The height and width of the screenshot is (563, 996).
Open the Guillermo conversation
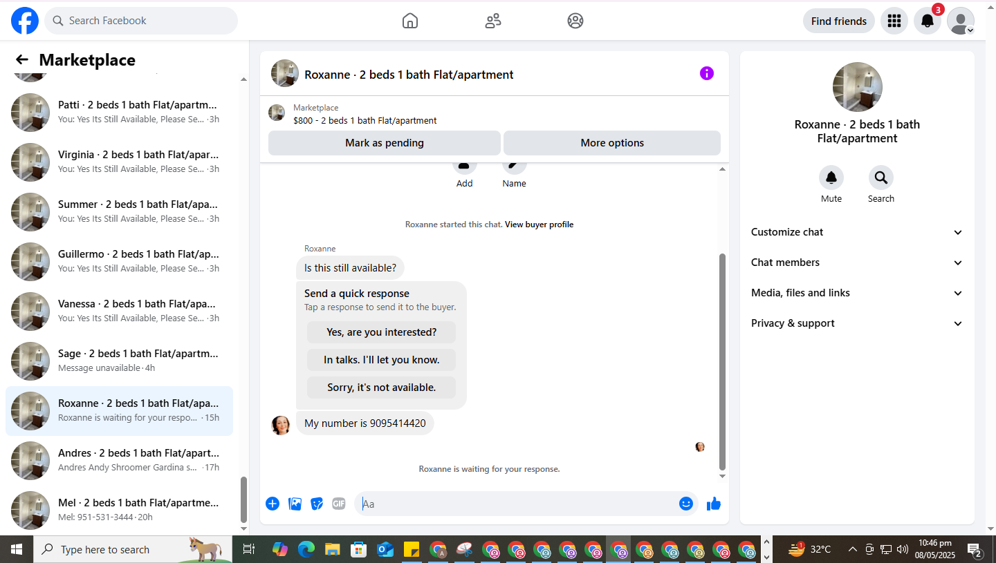(119, 262)
